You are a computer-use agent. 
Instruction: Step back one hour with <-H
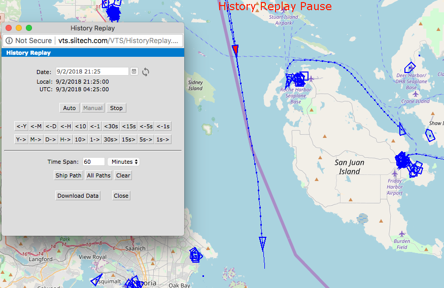[x=65, y=126]
